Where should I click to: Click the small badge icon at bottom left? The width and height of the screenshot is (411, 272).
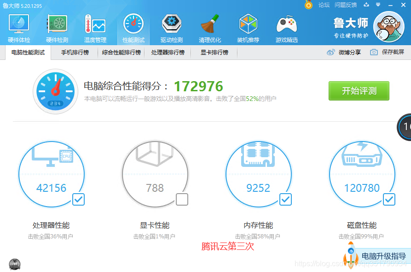pyautogui.click(x=14, y=264)
